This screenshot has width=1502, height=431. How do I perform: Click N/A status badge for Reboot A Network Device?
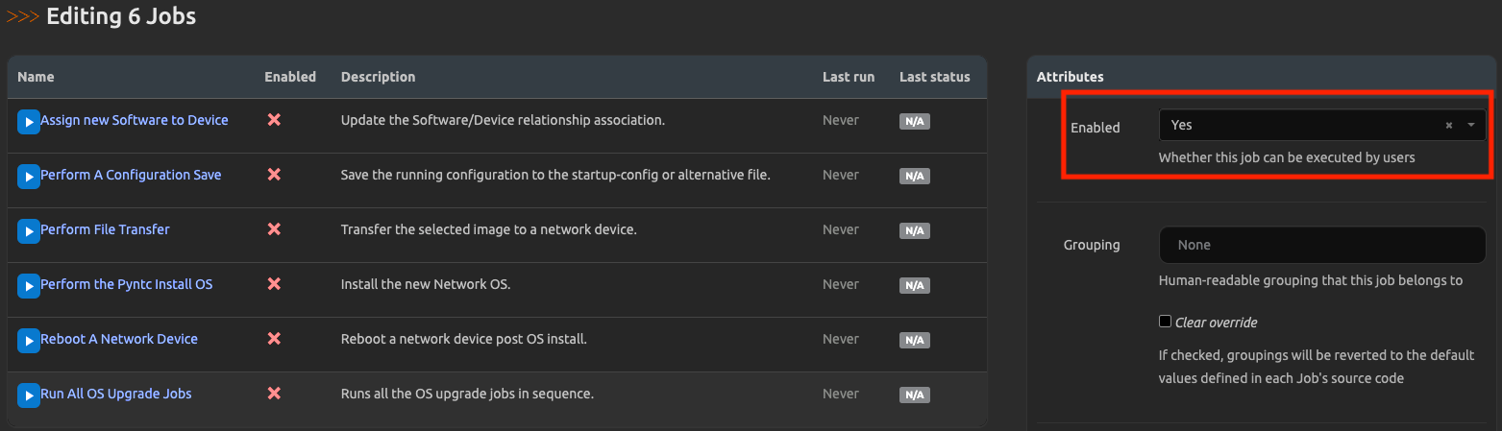(914, 340)
